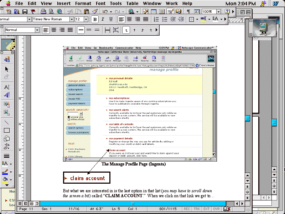Click the Paste clipboard icon
285x214 pixels.
click(x=87, y=12)
